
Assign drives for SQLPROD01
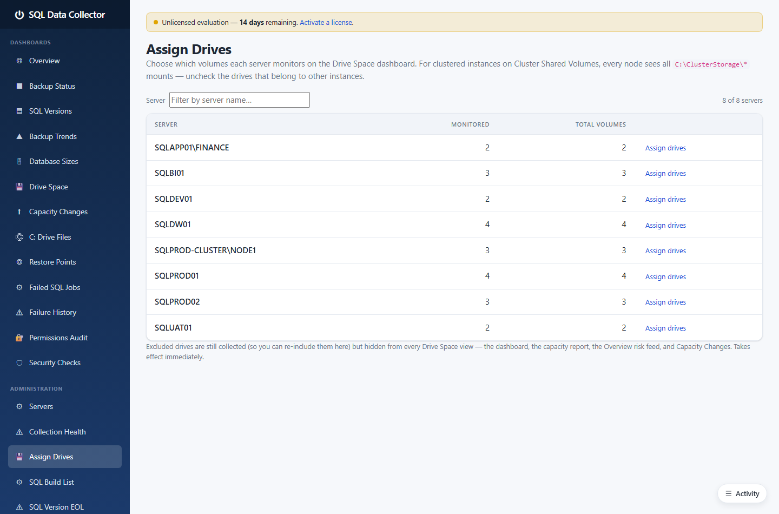click(x=665, y=277)
